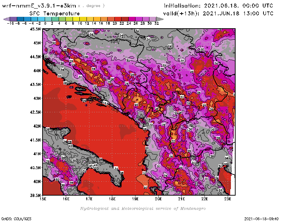Image resolution: width=286 pixels, height=221 pixels.
Task: Click the 39.5N latitude label
Action: [x=35, y=196]
